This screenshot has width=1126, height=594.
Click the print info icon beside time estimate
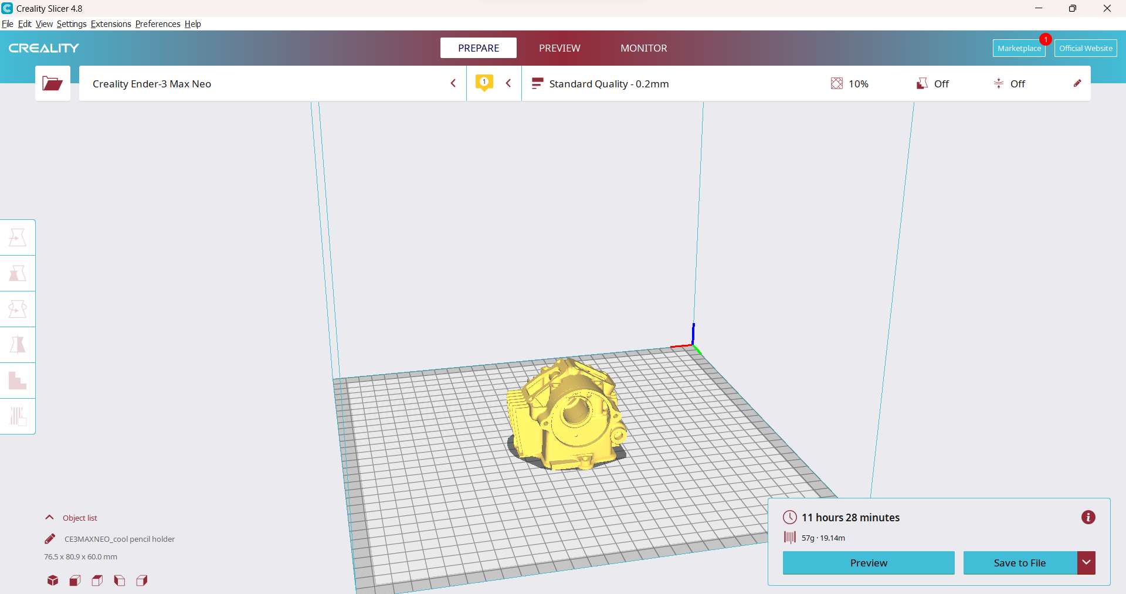coord(1088,517)
